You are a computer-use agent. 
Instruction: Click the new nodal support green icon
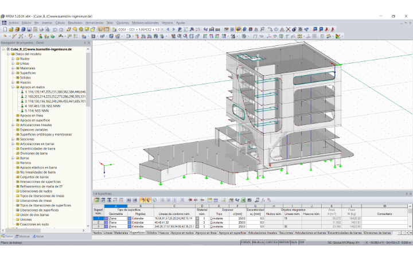40,36
